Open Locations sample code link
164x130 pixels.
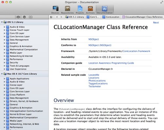pyautogui.click(x=94, y=78)
